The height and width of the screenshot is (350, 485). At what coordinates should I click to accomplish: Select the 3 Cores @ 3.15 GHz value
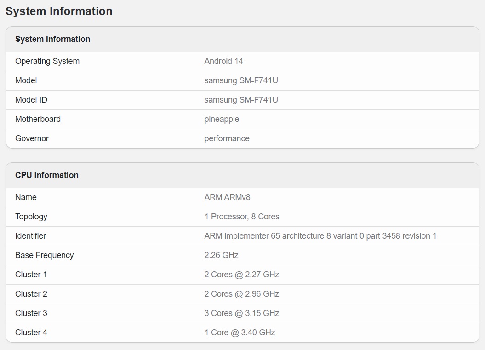tap(241, 313)
